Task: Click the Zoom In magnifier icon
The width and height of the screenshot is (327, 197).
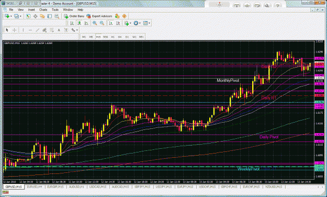Action: 95,23
